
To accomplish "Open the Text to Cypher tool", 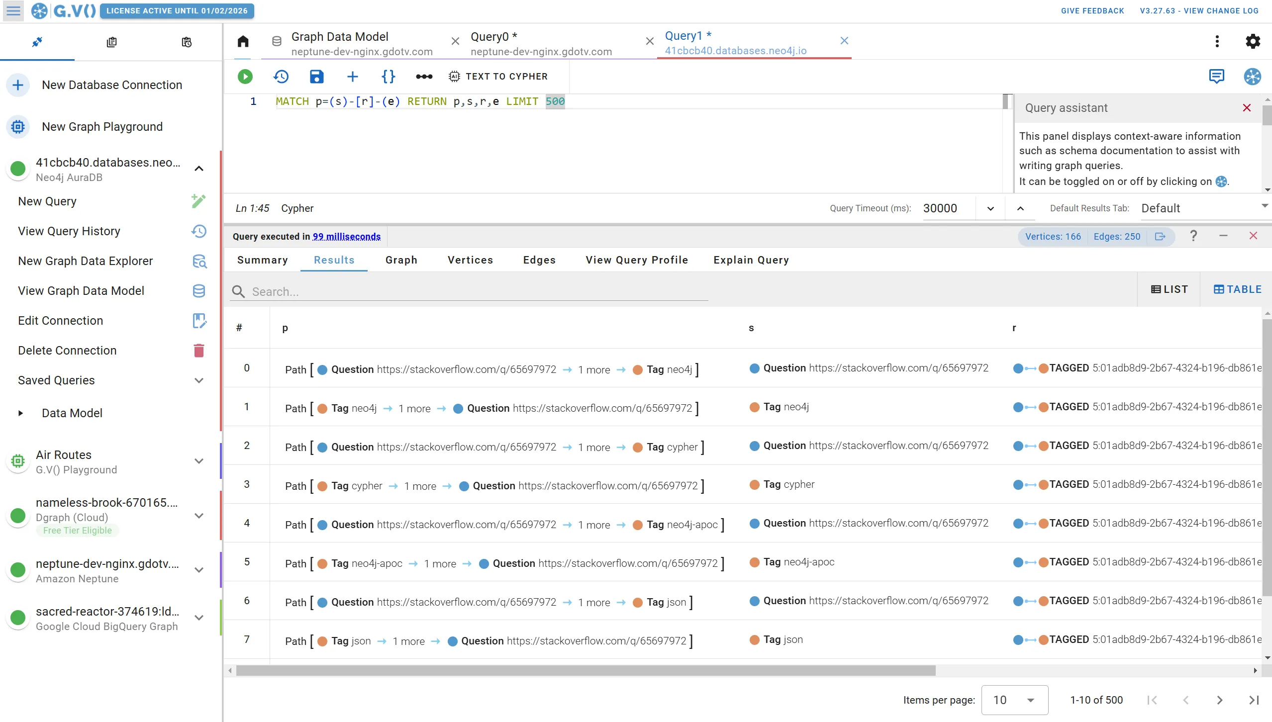I will click(498, 76).
